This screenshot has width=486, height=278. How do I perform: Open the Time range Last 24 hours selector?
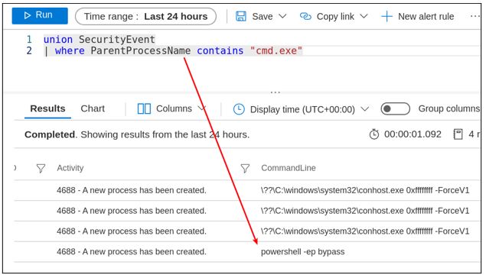145,16
